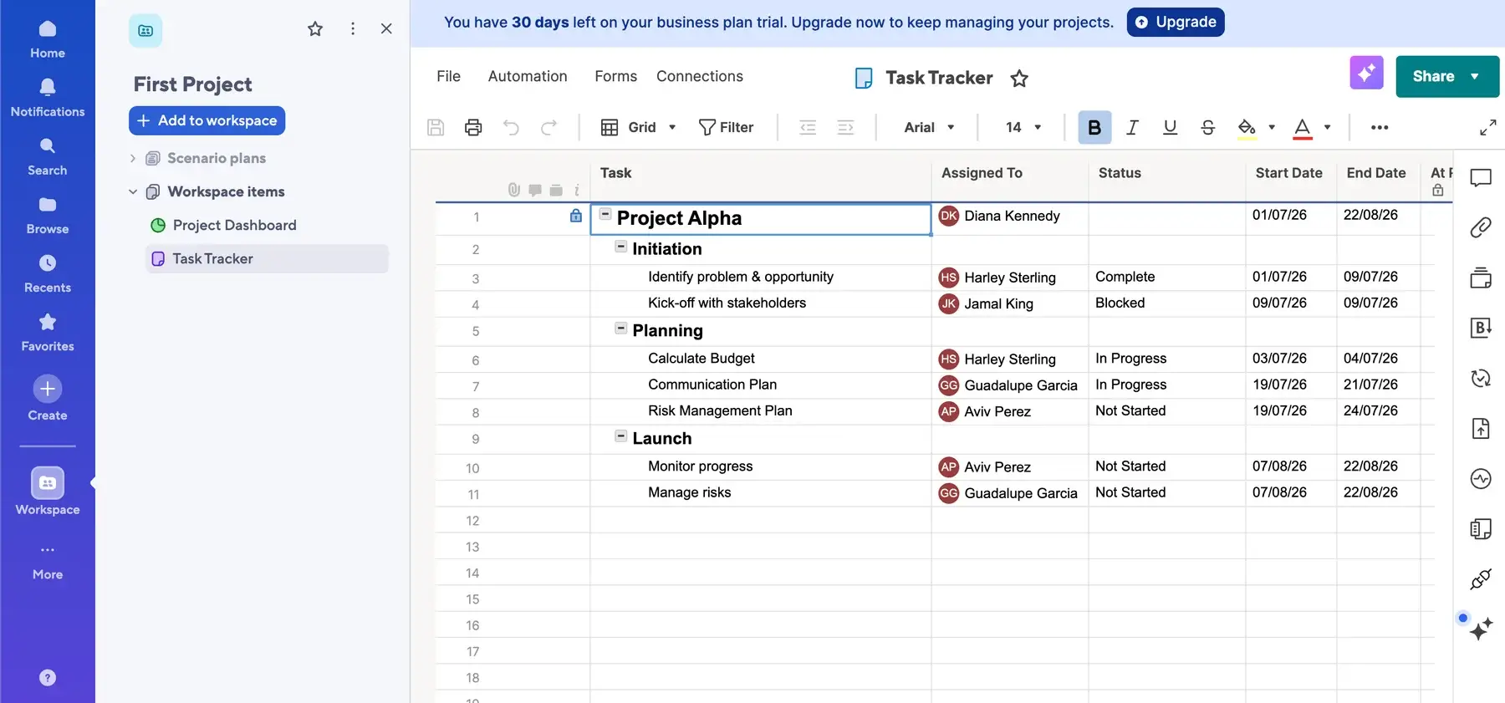Go to Home in the sidebar
The height and width of the screenshot is (703, 1505).
pos(48,39)
